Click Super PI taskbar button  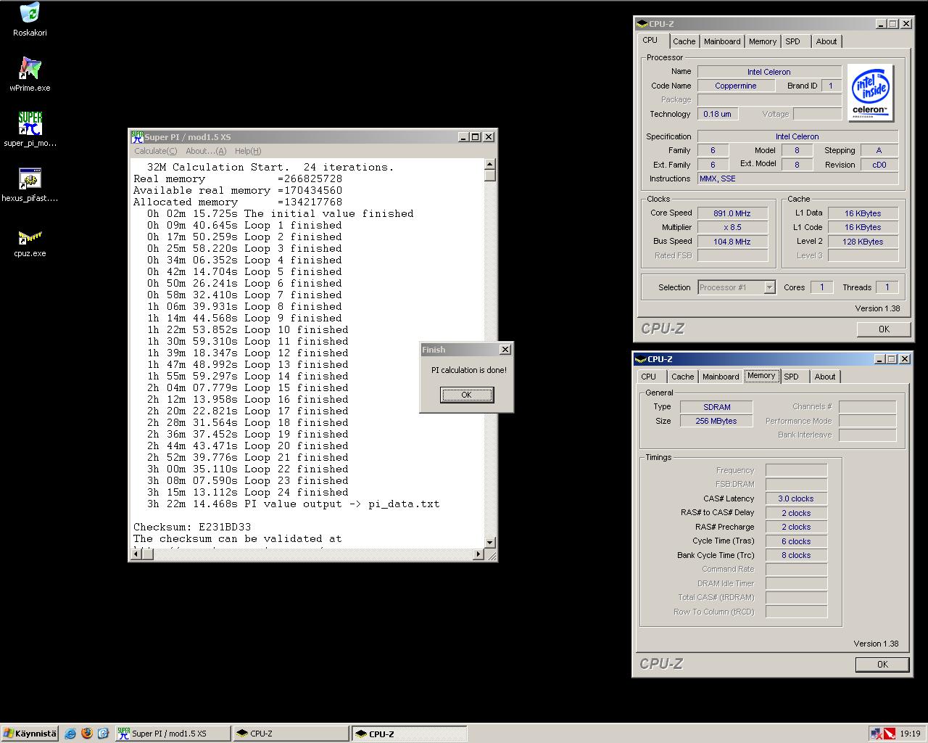coord(173,734)
